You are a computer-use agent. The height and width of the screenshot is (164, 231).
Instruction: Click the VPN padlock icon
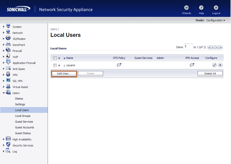[x=8, y=74]
